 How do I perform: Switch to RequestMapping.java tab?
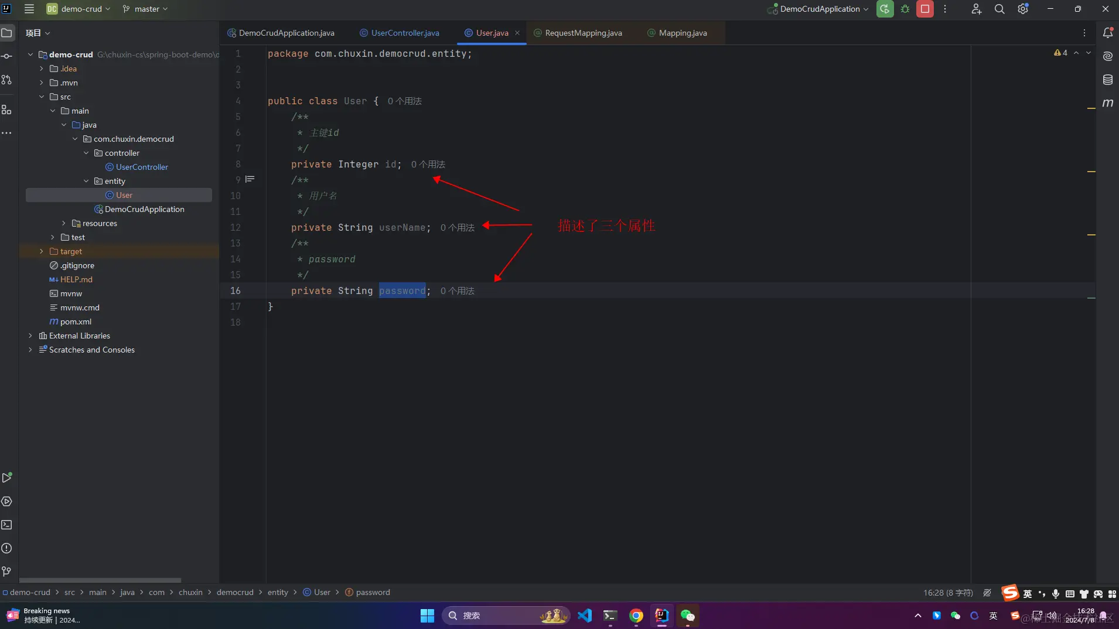point(578,33)
